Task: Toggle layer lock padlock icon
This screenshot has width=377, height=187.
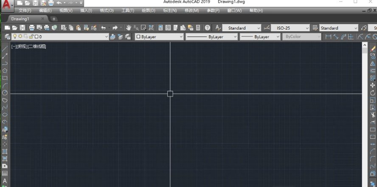Action: point(31,37)
